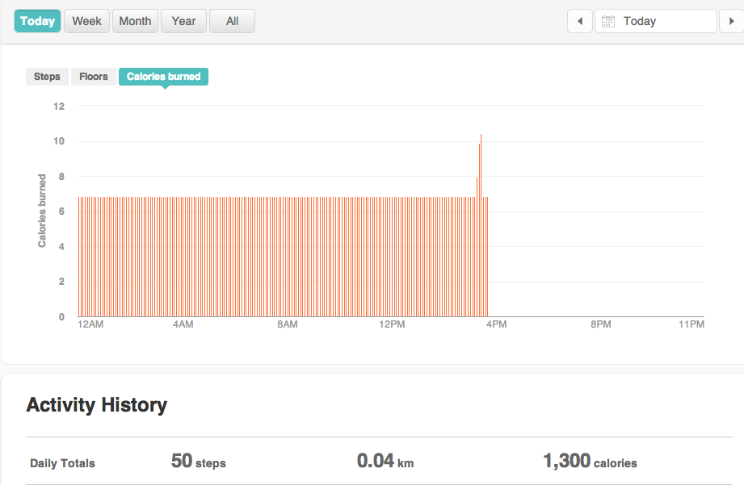The image size is (744, 485).
Task: Switch to the Year view
Action: [183, 21]
